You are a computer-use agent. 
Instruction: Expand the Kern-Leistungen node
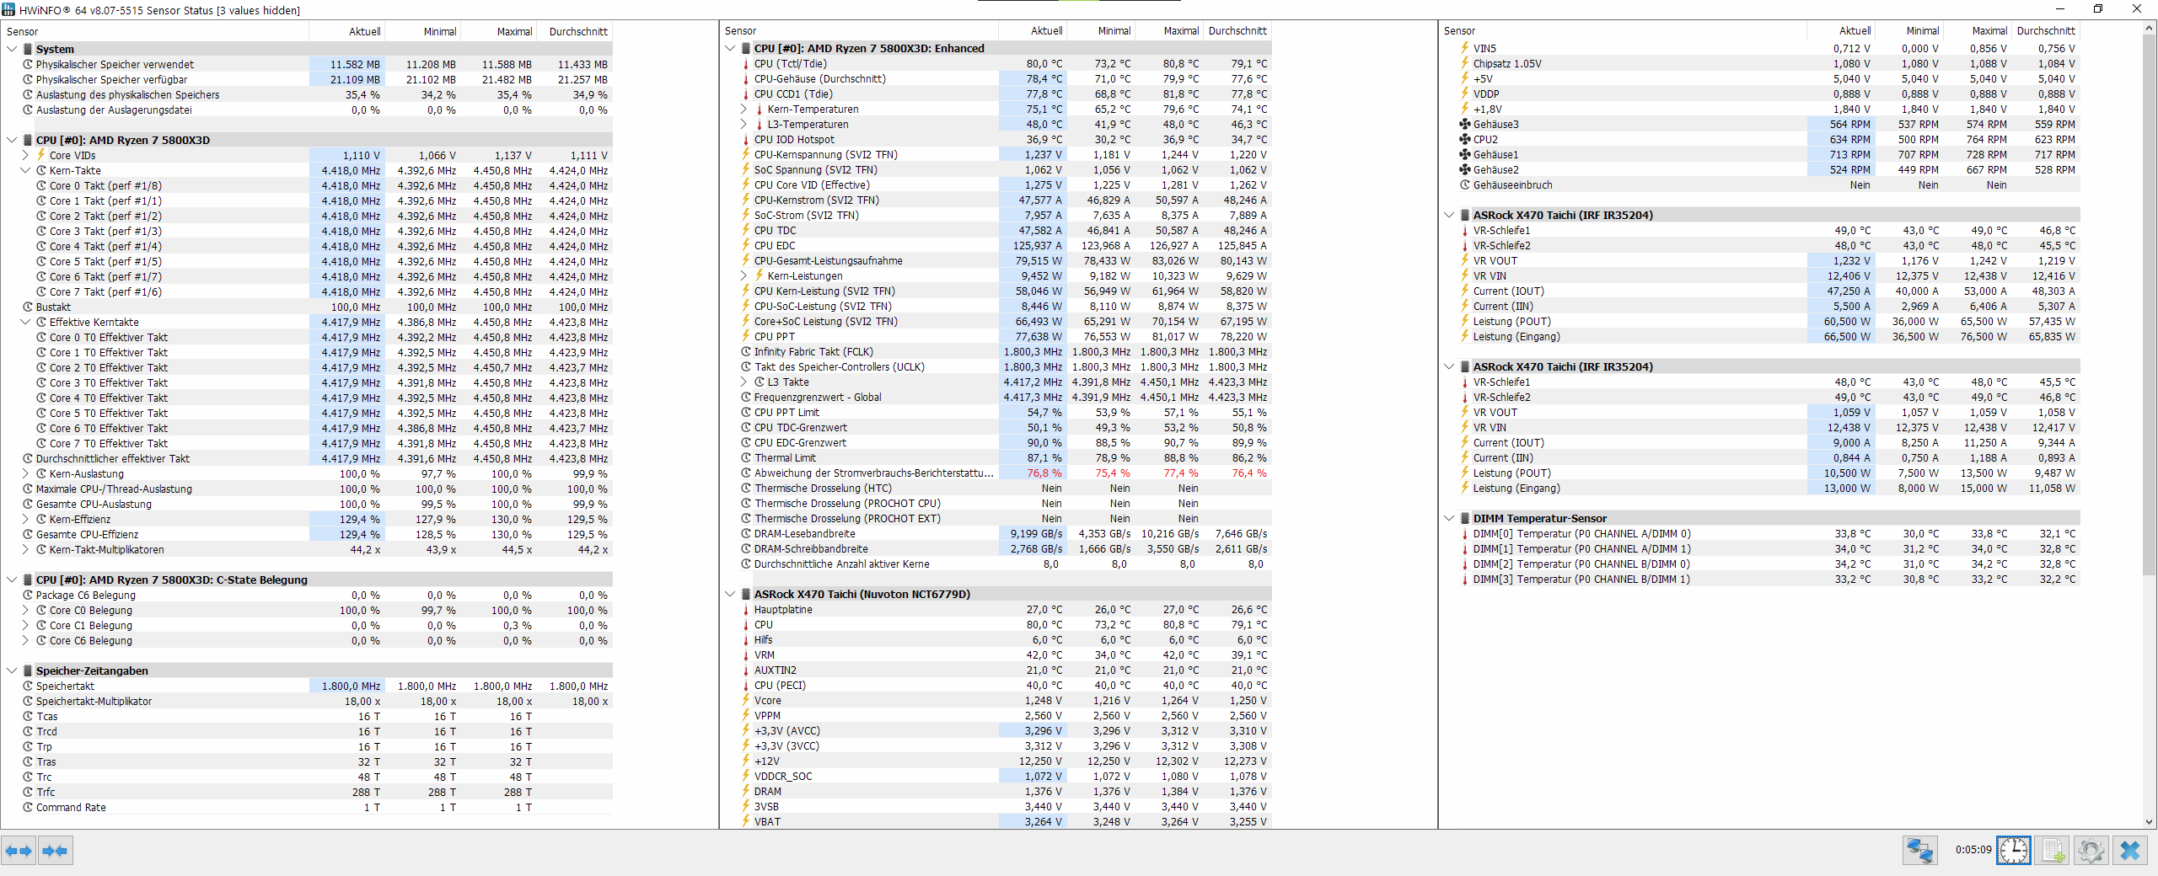pos(743,276)
